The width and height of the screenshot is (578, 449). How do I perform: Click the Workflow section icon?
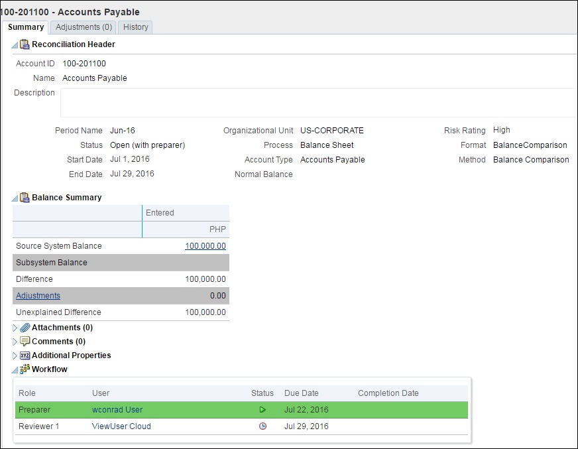point(25,369)
